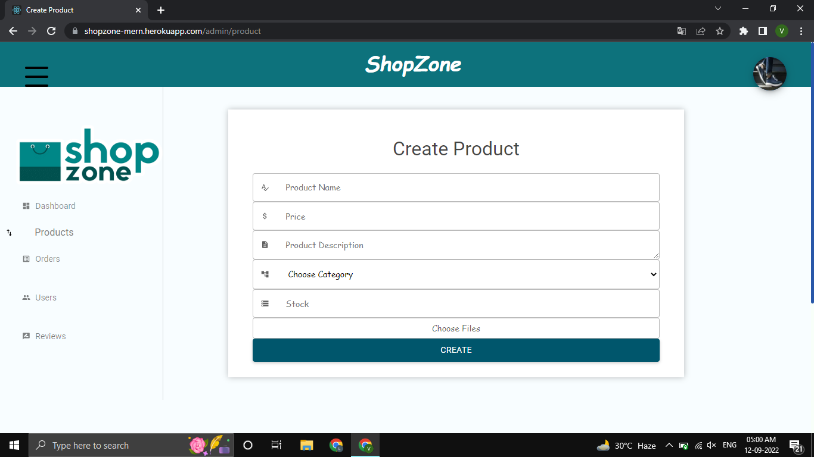Select the Products sidebar icon
814x457 pixels.
click(x=9, y=233)
